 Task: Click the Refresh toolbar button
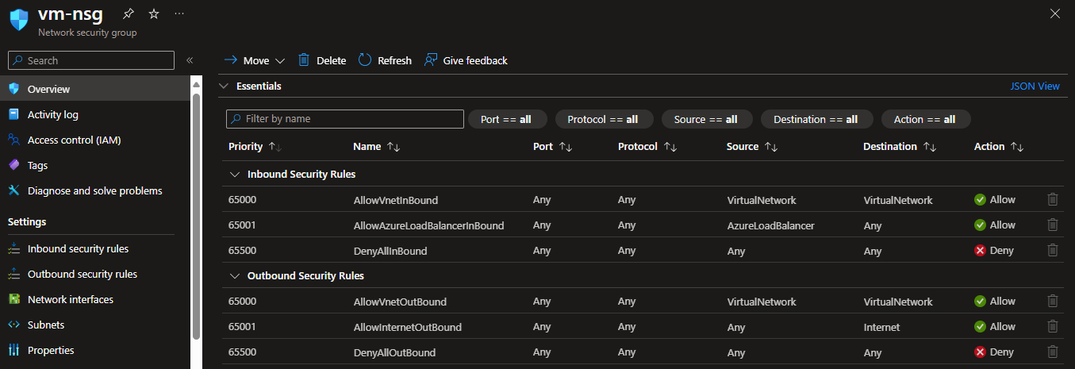point(385,60)
